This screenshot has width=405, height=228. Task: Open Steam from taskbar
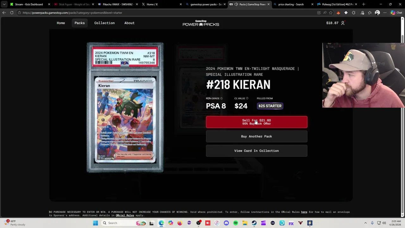coord(254,223)
